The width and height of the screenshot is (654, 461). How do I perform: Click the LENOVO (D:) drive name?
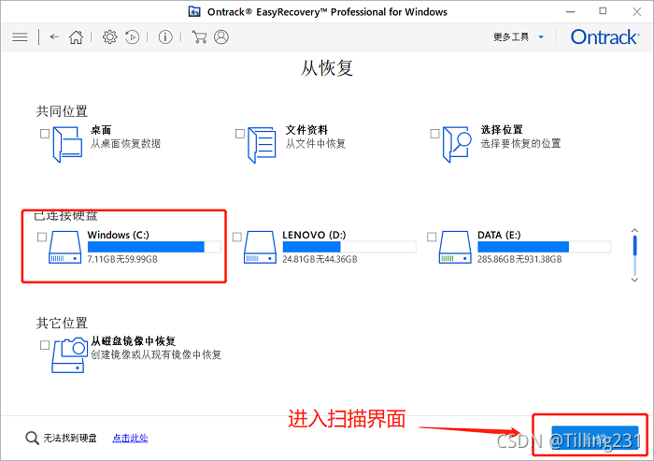pyautogui.click(x=314, y=235)
